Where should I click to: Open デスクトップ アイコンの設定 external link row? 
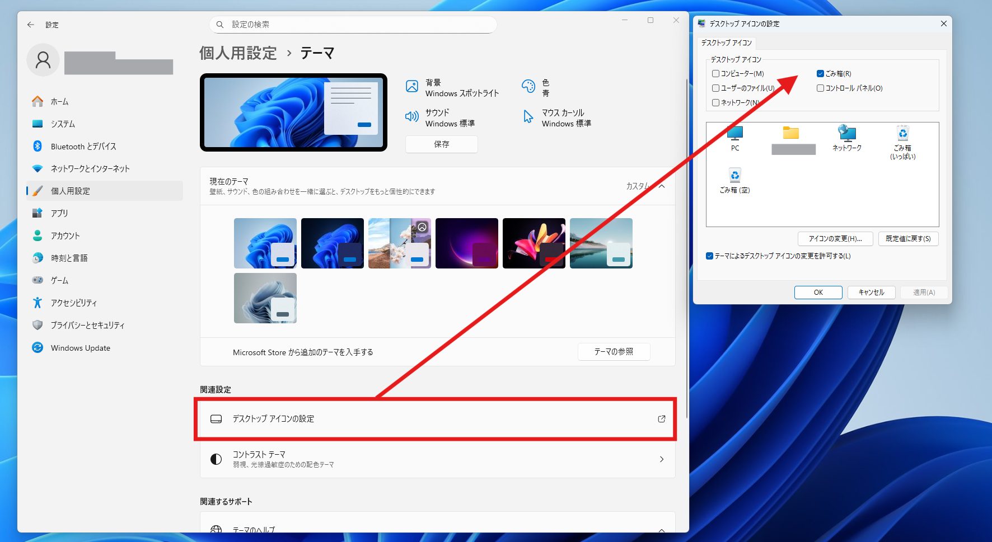point(437,419)
